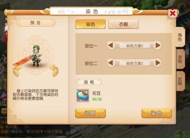The height and width of the screenshot is (138, 190).
Task: Tap the chat bubble icon
Action: tap(4, 112)
